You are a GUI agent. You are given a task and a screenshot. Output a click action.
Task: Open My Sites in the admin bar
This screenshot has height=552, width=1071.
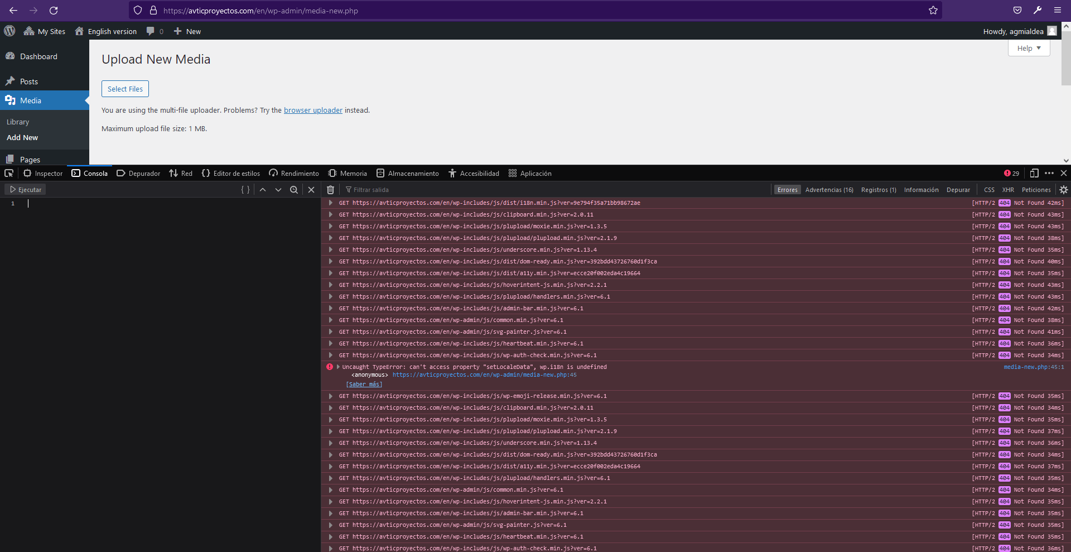point(45,31)
